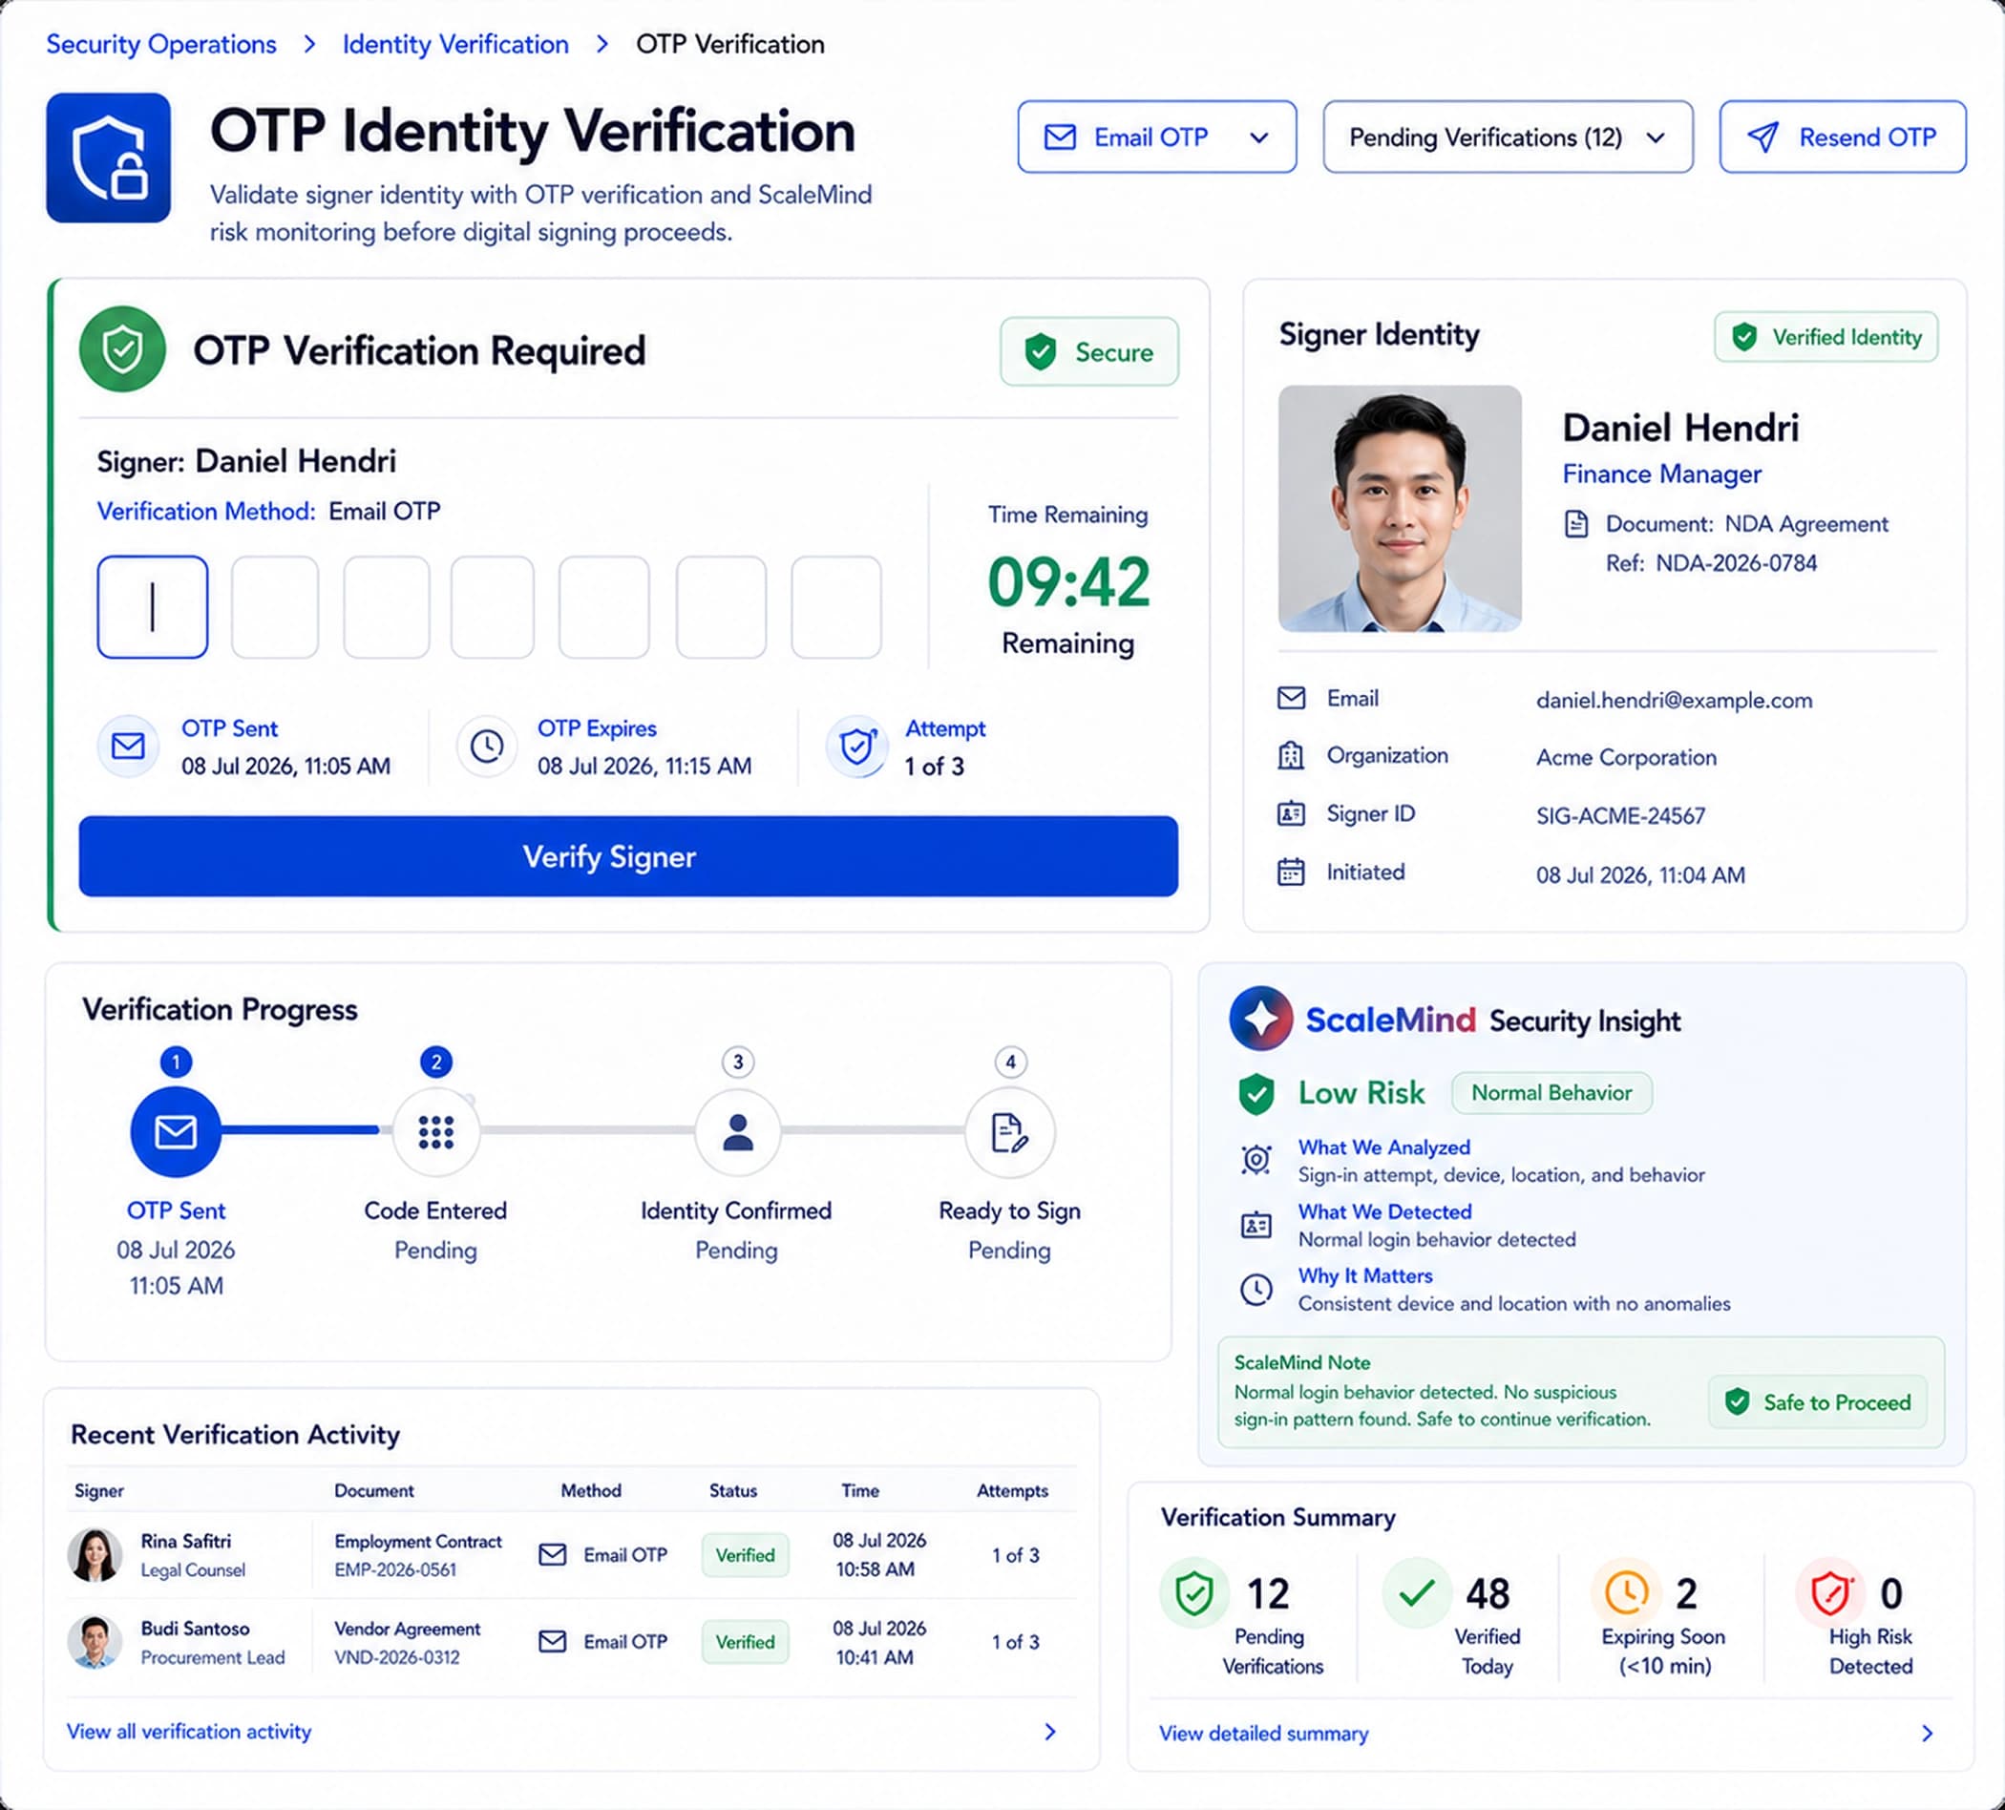Open View detailed summary link
2005x1810 pixels.
tap(1264, 1734)
